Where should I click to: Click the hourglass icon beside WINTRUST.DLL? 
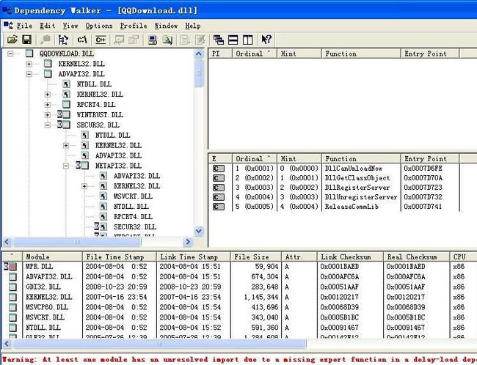click(x=59, y=114)
